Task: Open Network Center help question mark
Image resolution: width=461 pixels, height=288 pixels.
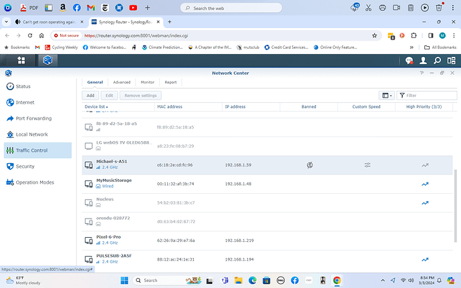Action: click(422, 73)
